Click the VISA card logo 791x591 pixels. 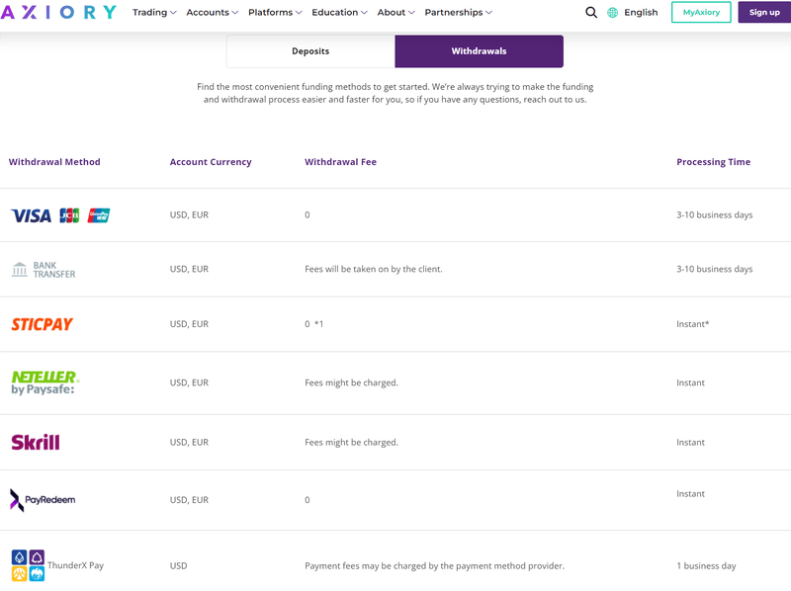coord(31,215)
